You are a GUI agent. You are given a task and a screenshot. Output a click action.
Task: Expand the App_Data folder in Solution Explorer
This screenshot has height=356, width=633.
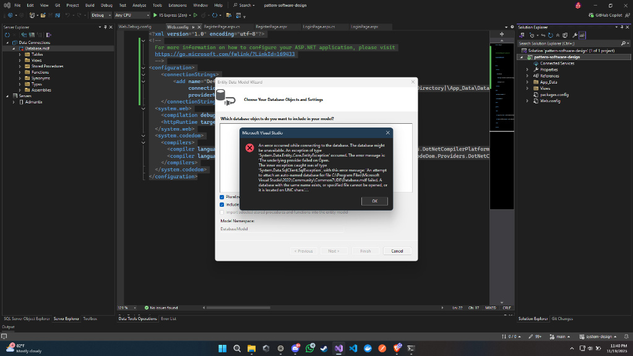click(527, 82)
